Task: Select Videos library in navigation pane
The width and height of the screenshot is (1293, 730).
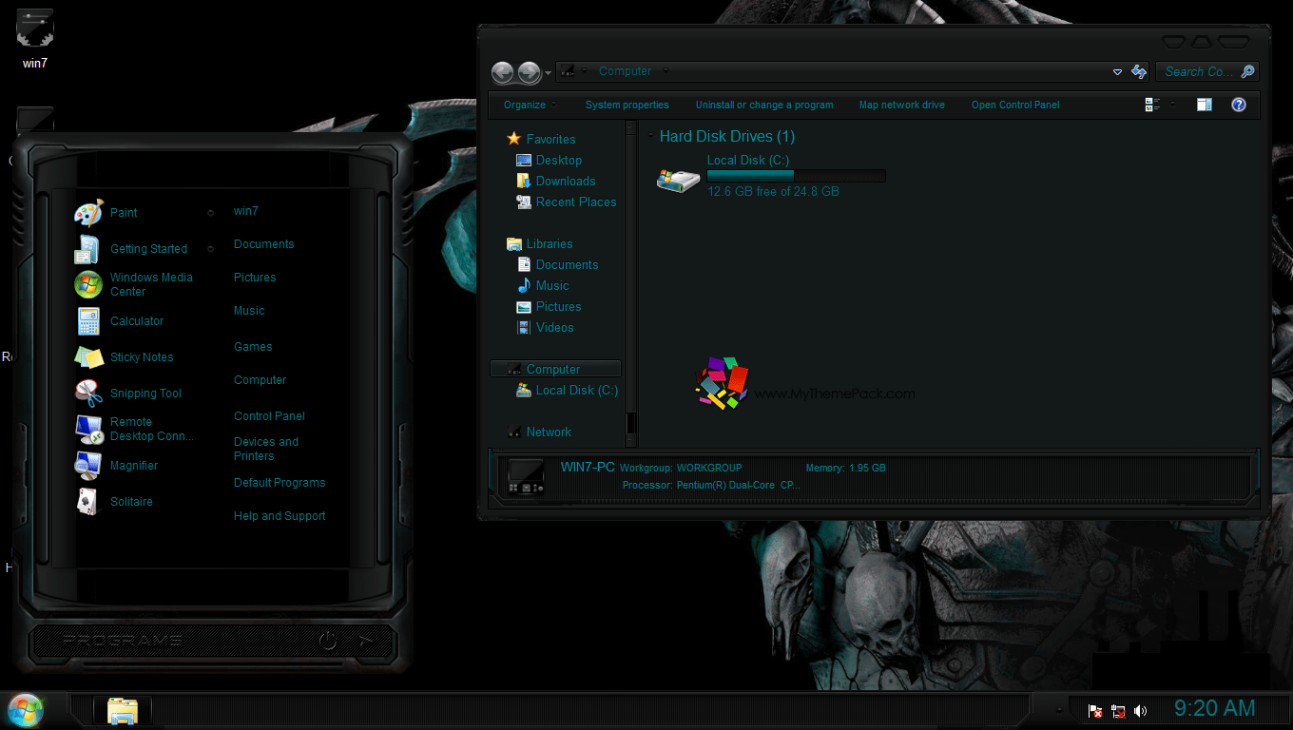Action: tap(546, 328)
